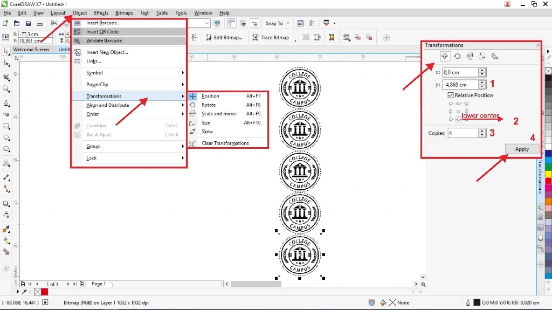The image size is (552, 310).
Task: Select the top-center anchor point checkbox
Action: pos(458,104)
